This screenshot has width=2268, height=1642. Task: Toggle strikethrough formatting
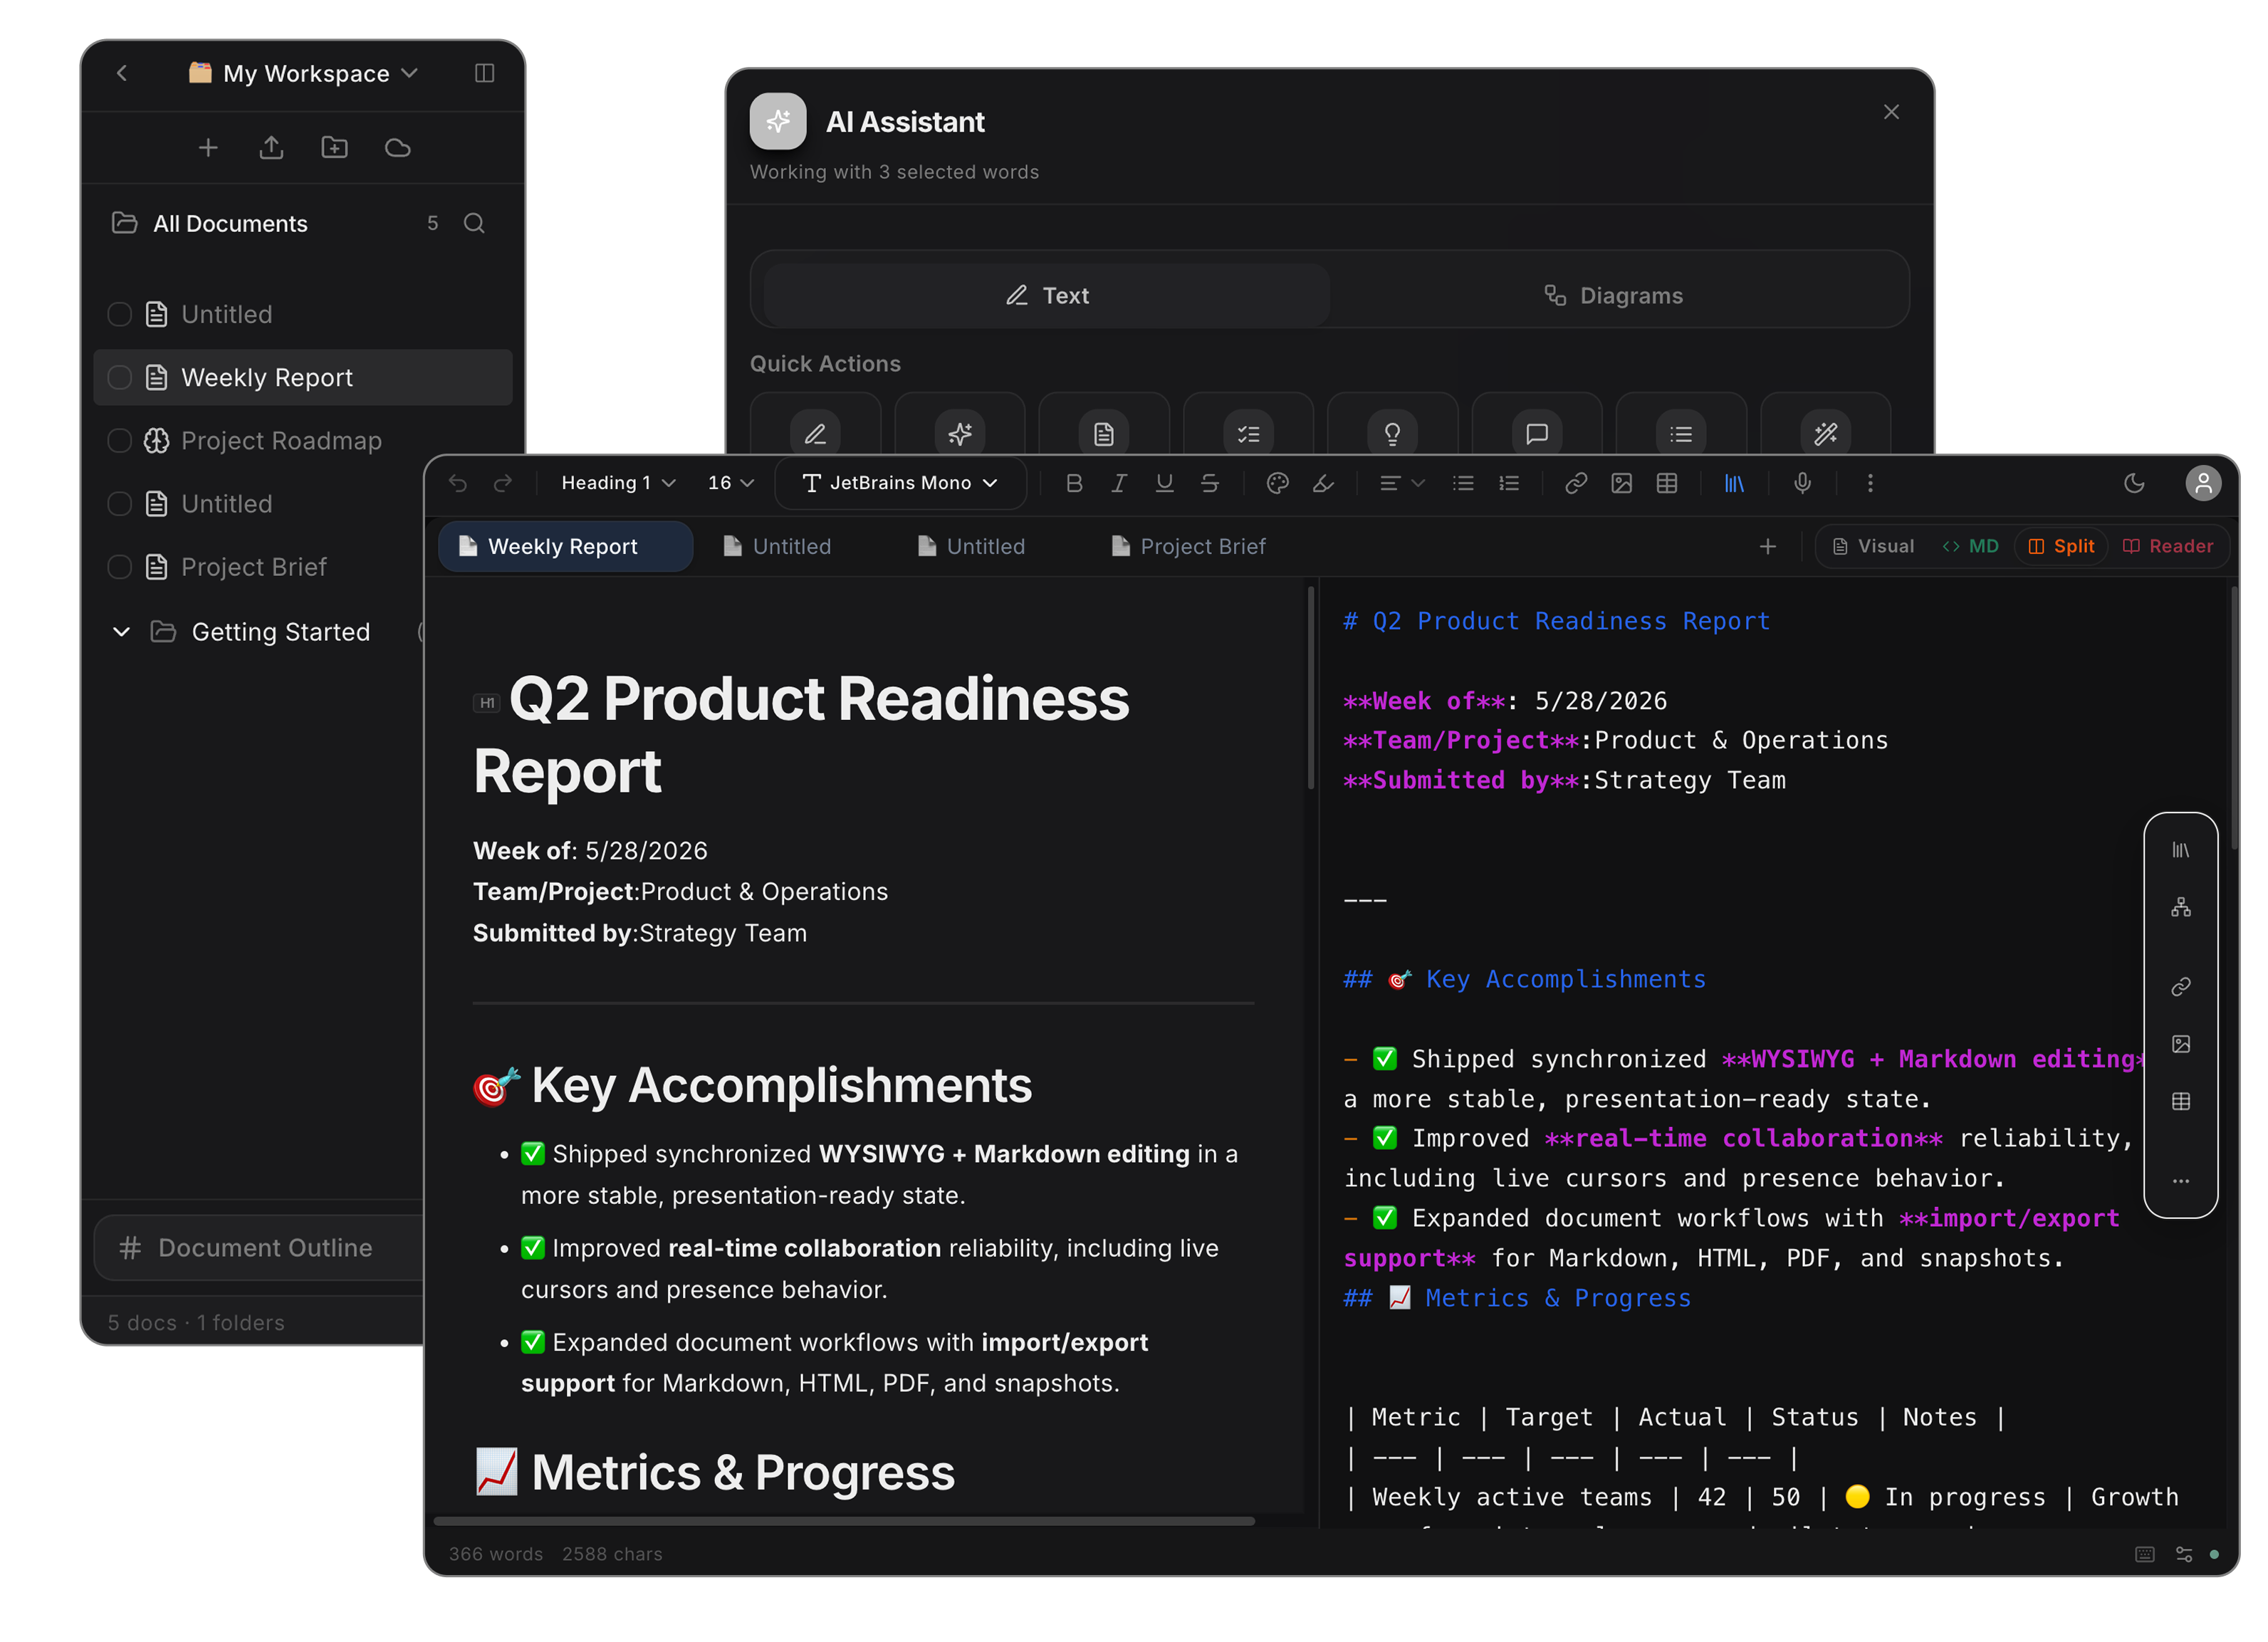(1209, 483)
